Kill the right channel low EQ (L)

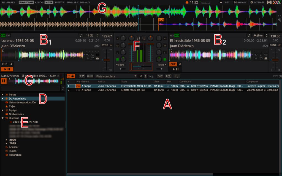pyautogui.click(x=165, y=53)
